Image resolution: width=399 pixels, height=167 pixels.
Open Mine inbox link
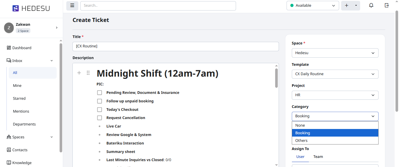point(17,86)
